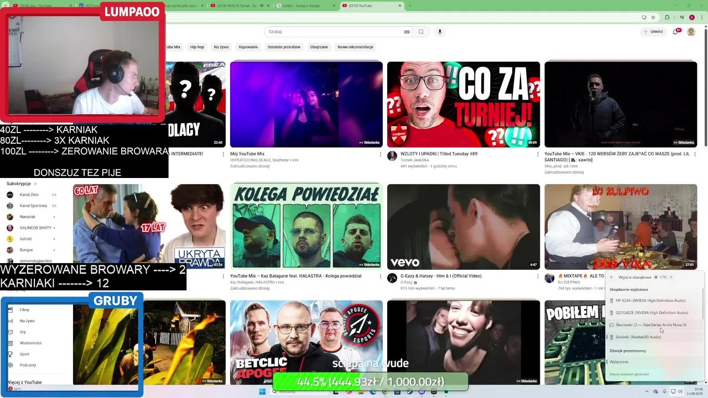Filter feed by Na żywo chip

[x=221, y=47]
